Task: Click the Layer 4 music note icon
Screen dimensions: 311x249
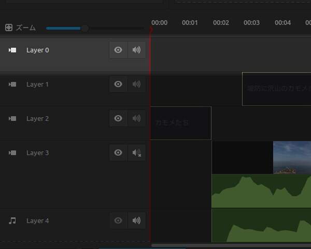Action: (x=12, y=221)
